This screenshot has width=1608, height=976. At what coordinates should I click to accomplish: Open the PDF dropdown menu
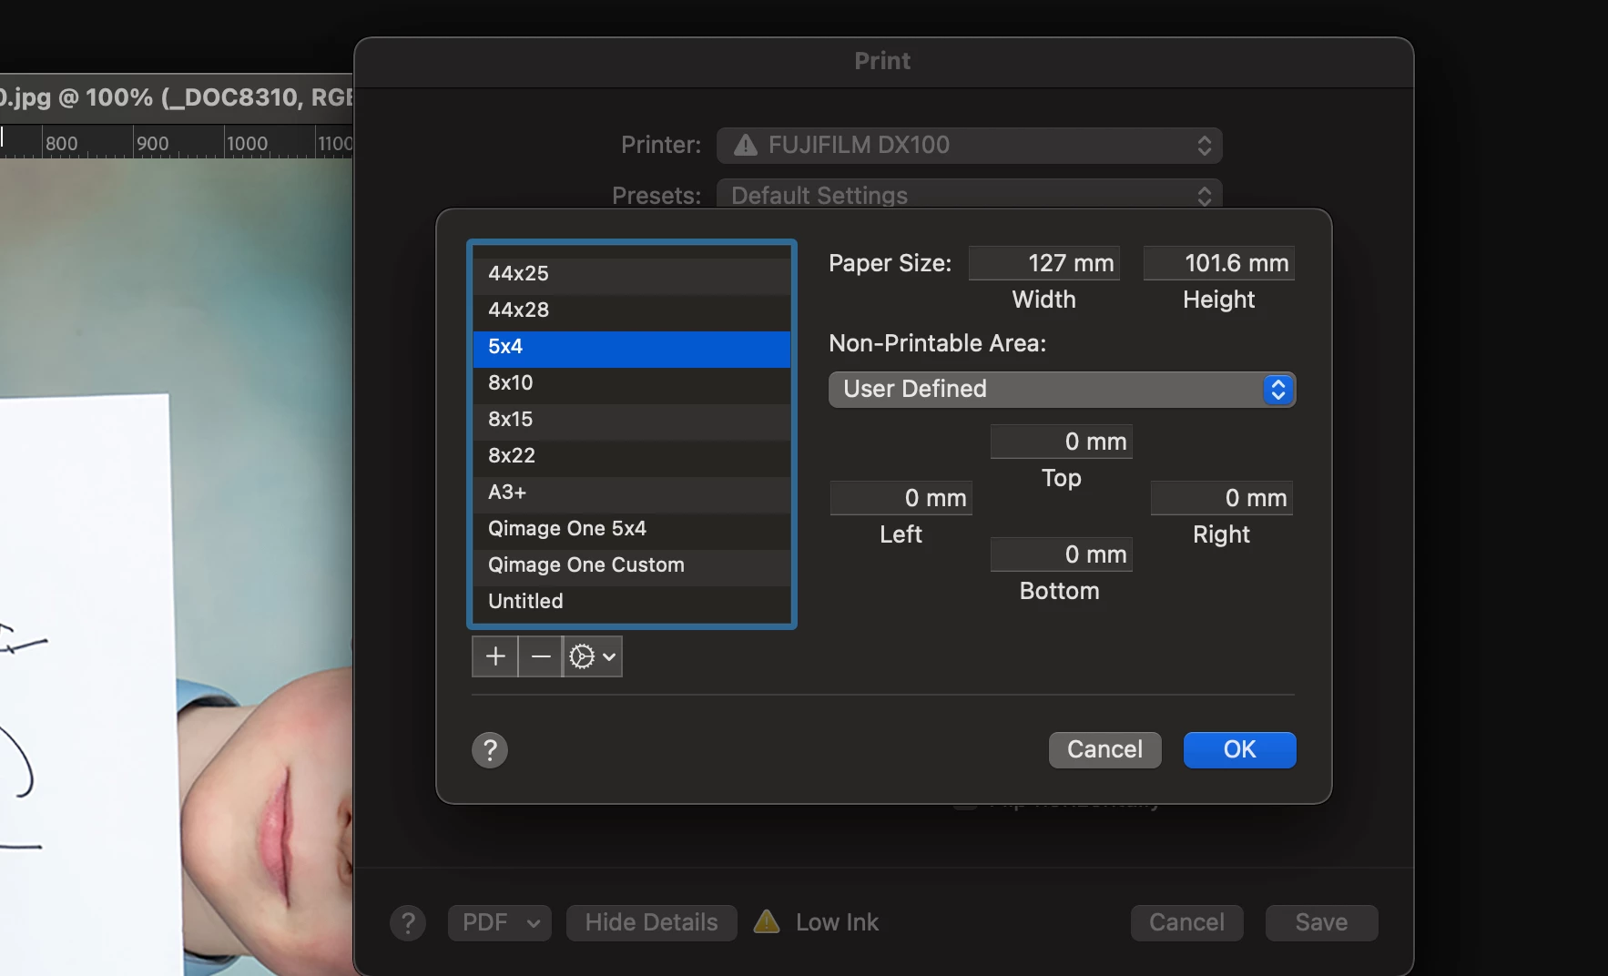point(500,923)
